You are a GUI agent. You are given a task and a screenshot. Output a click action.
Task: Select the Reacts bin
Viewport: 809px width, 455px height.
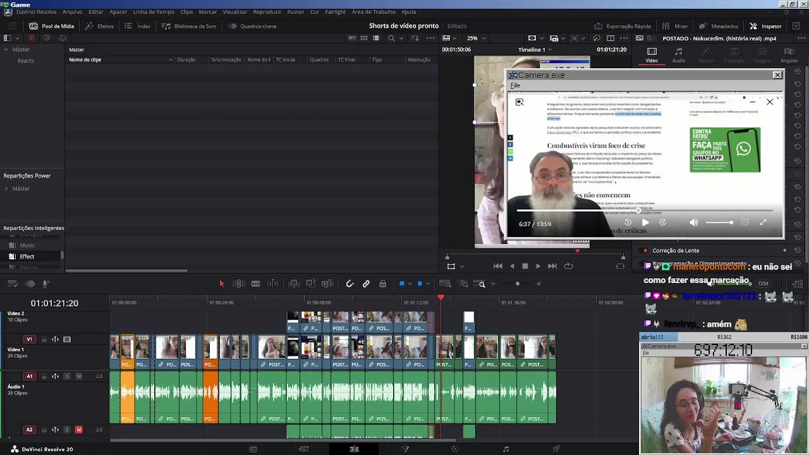tap(26, 61)
